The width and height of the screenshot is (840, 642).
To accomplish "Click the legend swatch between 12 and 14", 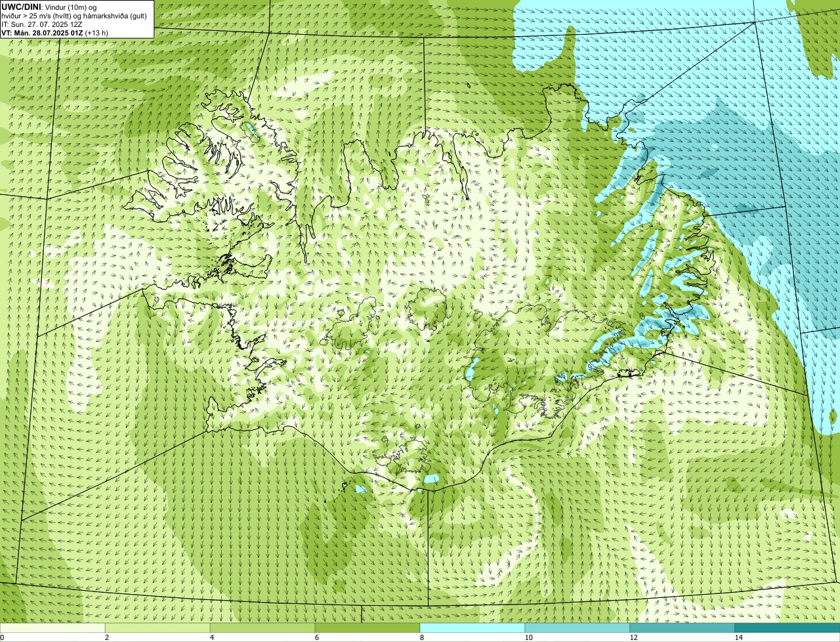I will click(682, 628).
